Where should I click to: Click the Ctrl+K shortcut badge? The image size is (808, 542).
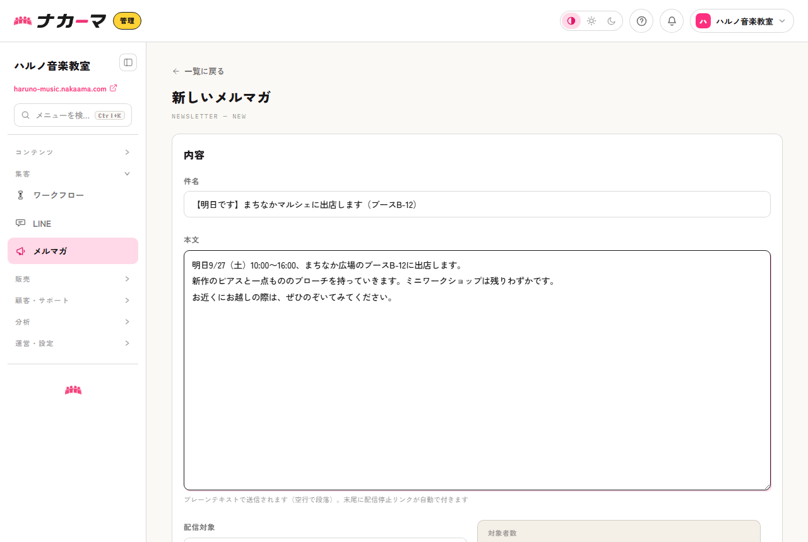click(110, 115)
